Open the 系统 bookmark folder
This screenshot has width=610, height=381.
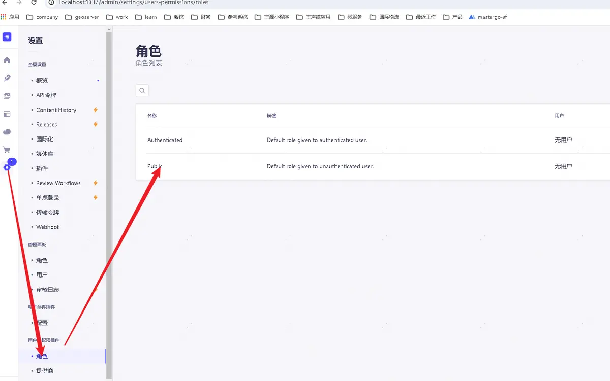174,17
